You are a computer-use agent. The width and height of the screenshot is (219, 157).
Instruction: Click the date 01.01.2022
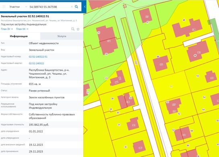pos(36,131)
